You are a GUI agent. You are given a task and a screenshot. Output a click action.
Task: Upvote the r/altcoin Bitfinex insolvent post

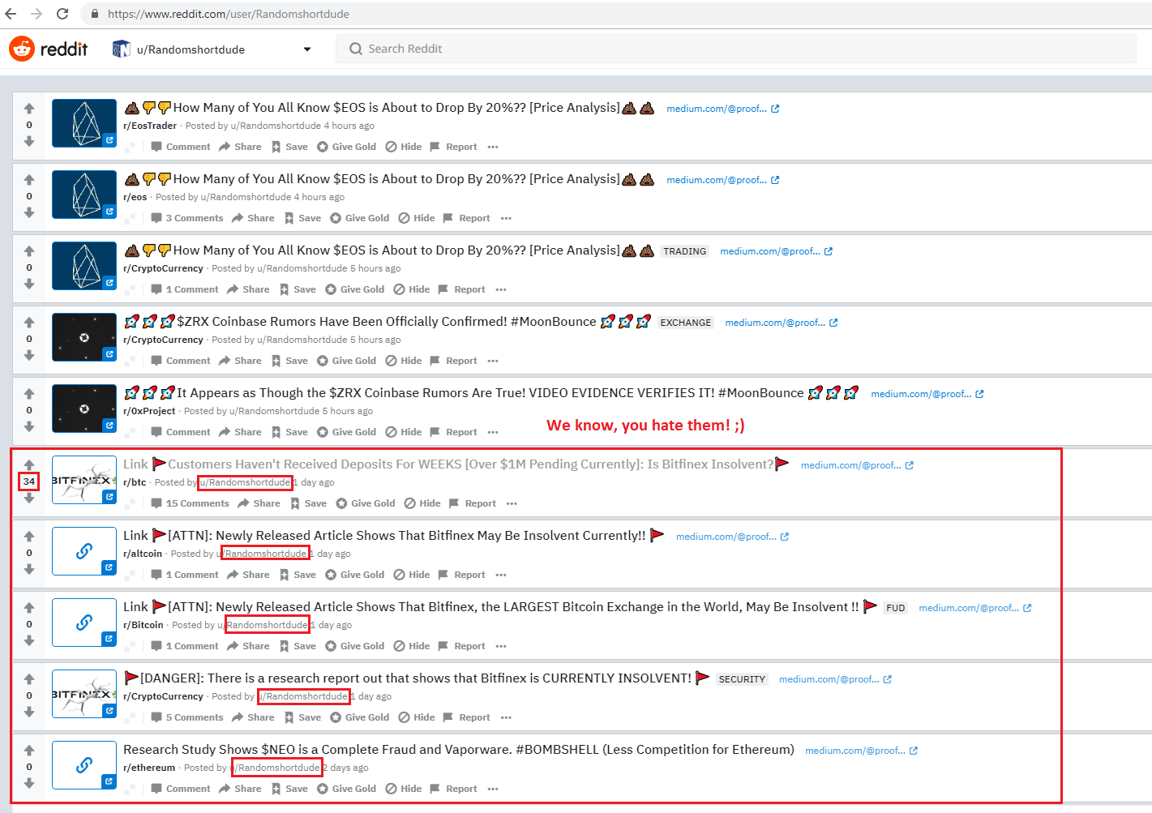click(x=29, y=537)
